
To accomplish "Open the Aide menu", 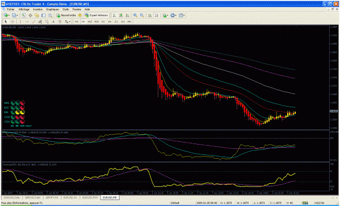I will pyautogui.click(x=87, y=10).
